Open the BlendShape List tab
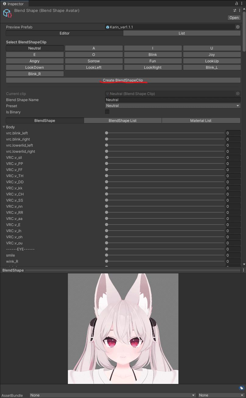The image size is (246, 398). tap(123, 121)
